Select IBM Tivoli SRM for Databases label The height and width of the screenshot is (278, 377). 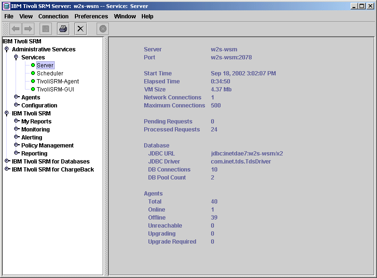pos(51,161)
